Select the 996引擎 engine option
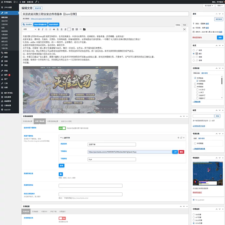The height and width of the screenshot is (225, 225). tap(193, 215)
